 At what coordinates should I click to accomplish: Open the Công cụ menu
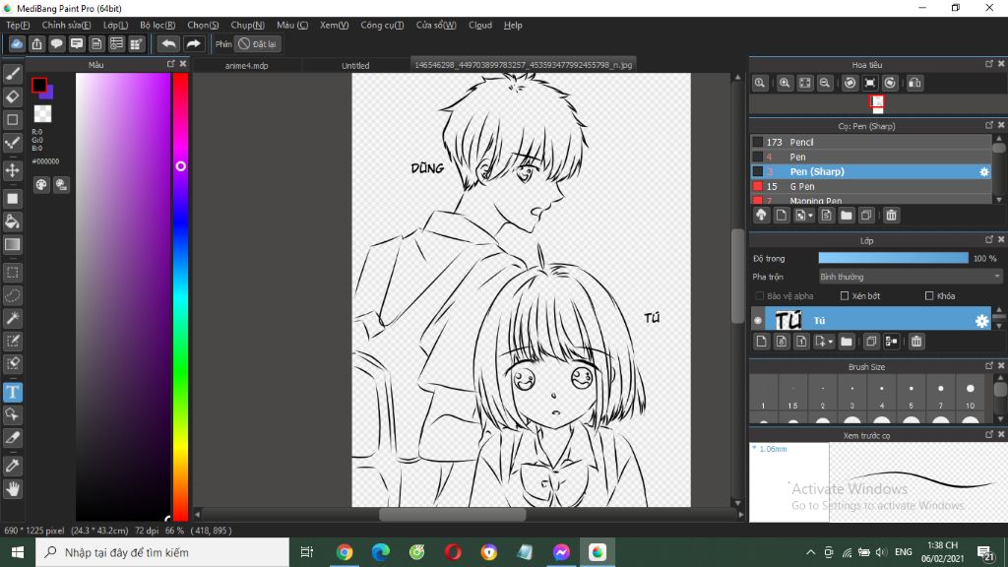click(382, 25)
